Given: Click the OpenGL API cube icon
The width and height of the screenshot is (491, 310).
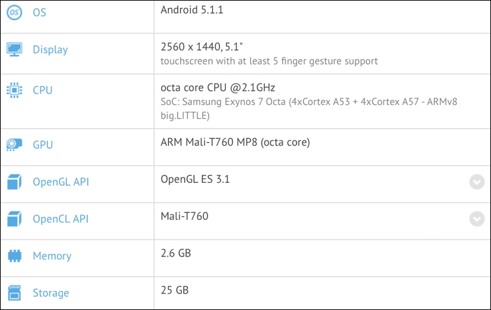Looking at the screenshot, I should click(14, 182).
